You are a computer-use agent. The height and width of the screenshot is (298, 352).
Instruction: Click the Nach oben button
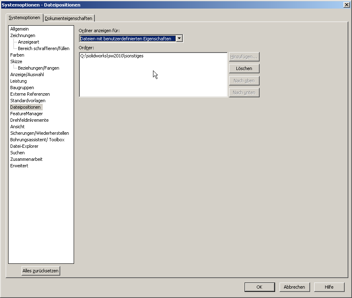(x=244, y=81)
